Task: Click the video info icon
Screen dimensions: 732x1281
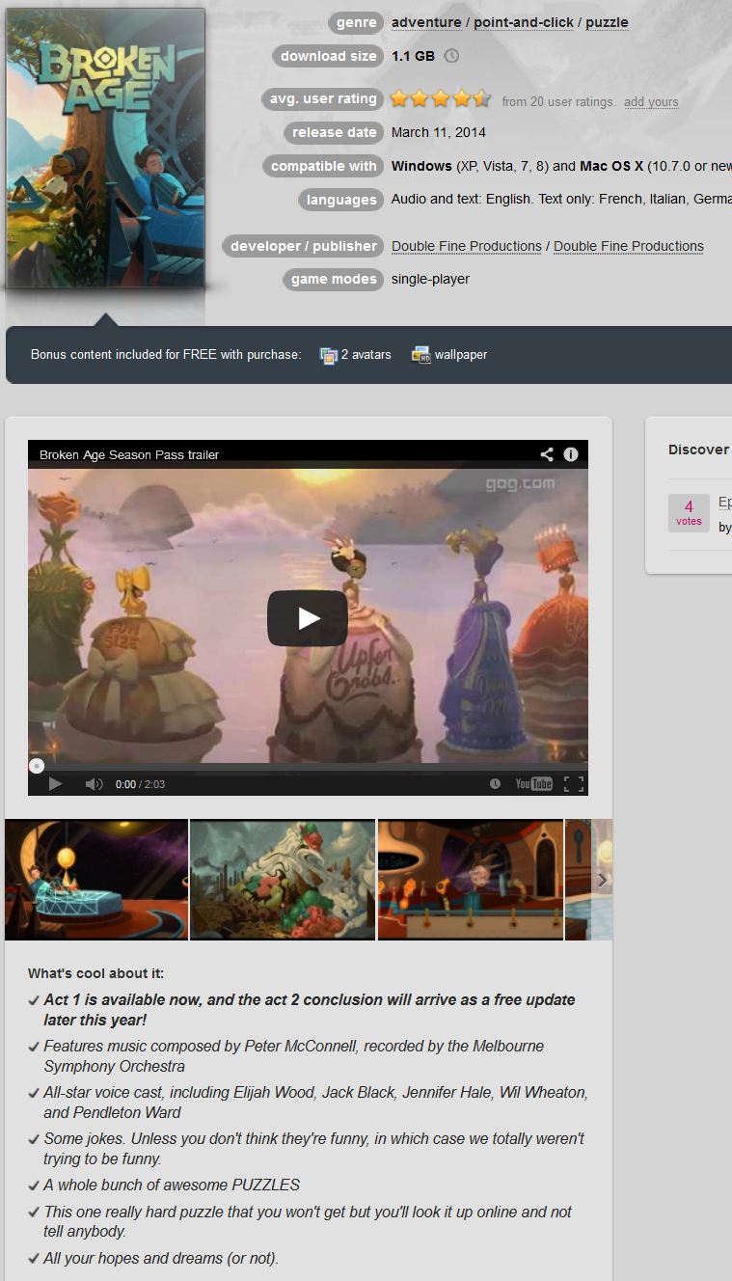Action: click(x=571, y=454)
